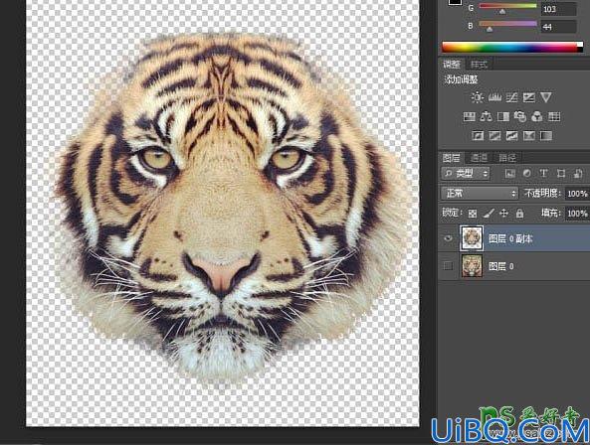
Task: Switch to the 样式 tab
Action: [x=479, y=65]
